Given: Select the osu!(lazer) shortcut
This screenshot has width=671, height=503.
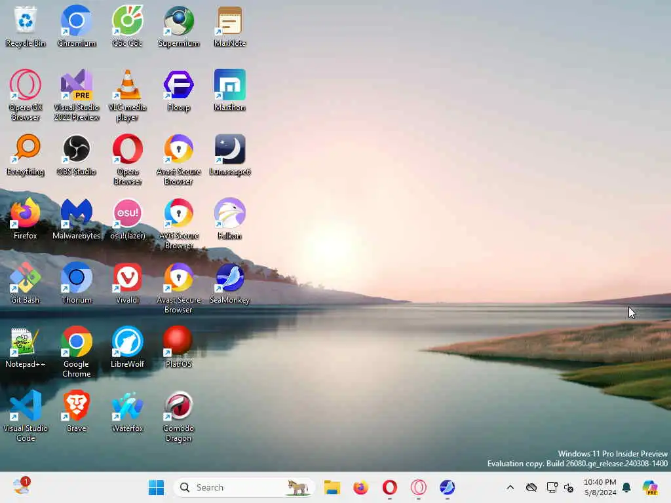Looking at the screenshot, I should (x=128, y=219).
